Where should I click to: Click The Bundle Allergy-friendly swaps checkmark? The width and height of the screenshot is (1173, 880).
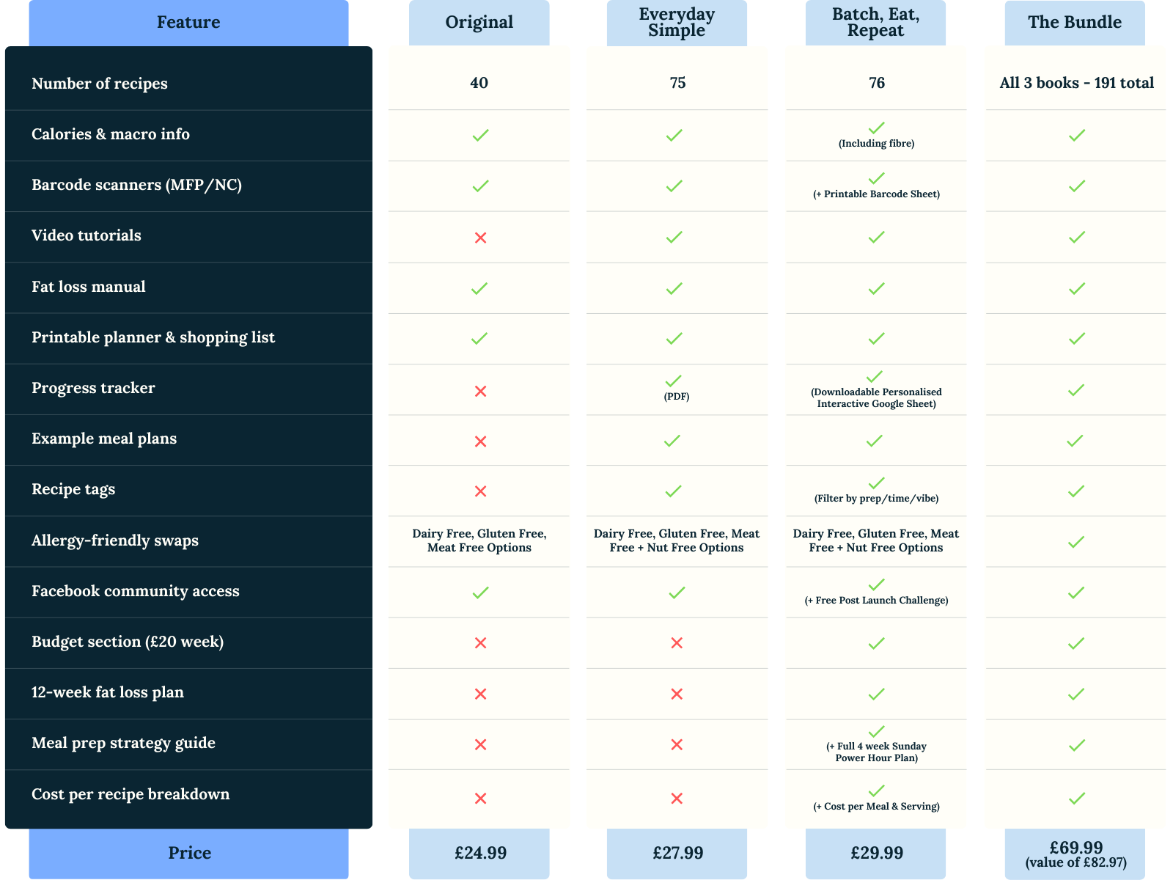pos(1075,542)
